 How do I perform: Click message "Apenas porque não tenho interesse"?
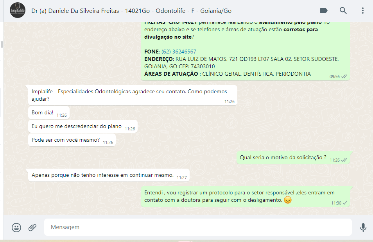pos(109,175)
